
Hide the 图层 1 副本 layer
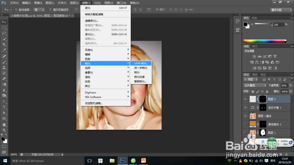click(x=245, y=116)
